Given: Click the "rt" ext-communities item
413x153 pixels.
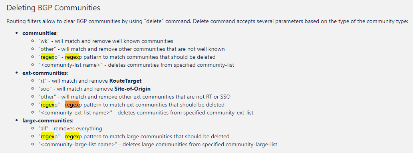Looking at the screenshot, I should 90,81.
